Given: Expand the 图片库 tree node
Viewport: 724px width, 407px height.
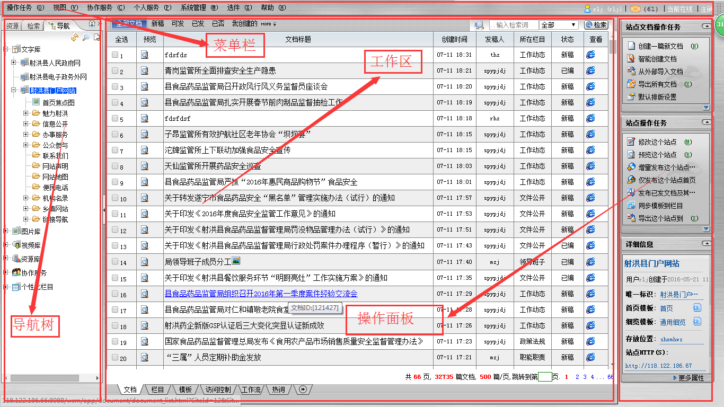Looking at the screenshot, I should (x=6, y=231).
